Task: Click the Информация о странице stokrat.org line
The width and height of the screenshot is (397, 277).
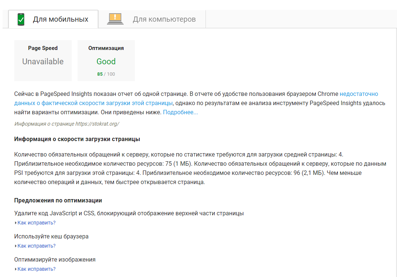Action: click(67, 124)
